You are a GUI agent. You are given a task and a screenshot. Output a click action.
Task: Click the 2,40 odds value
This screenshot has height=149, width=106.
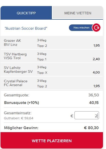(96, 59)
